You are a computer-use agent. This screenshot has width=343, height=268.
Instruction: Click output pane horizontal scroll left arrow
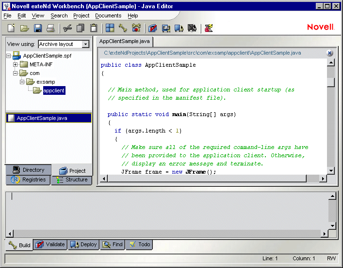click(10, 234)
